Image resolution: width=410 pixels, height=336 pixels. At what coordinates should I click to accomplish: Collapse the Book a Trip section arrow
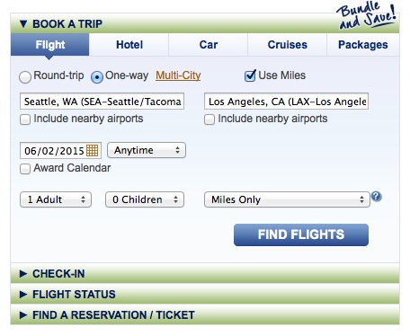tap(23, 23)
